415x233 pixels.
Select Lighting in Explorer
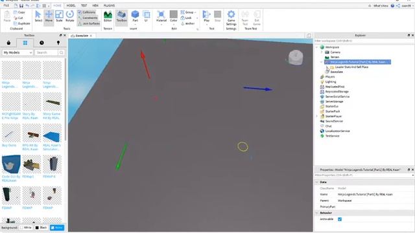click(330, 82)
